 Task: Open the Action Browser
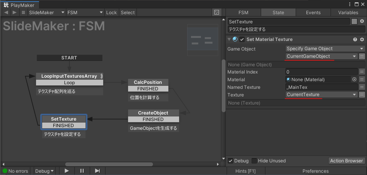coord(346,161)
